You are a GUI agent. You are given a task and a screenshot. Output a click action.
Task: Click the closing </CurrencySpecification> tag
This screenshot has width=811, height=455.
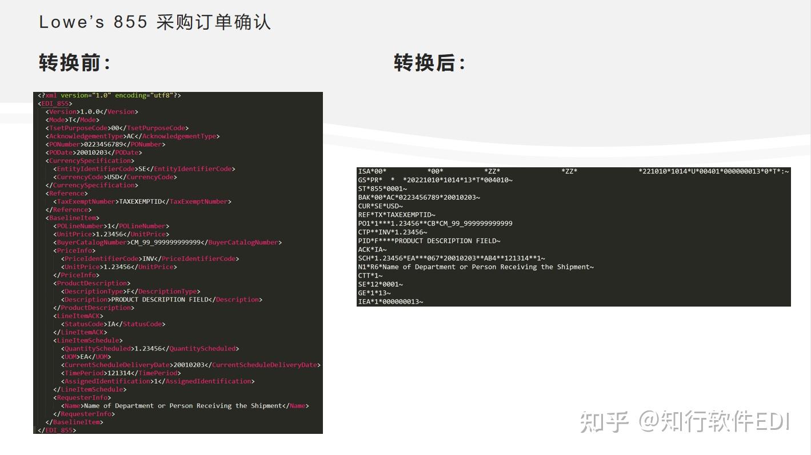click(x=92, y=185)
